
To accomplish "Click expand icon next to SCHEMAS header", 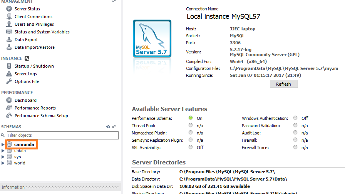I will [x=114, y=127].
